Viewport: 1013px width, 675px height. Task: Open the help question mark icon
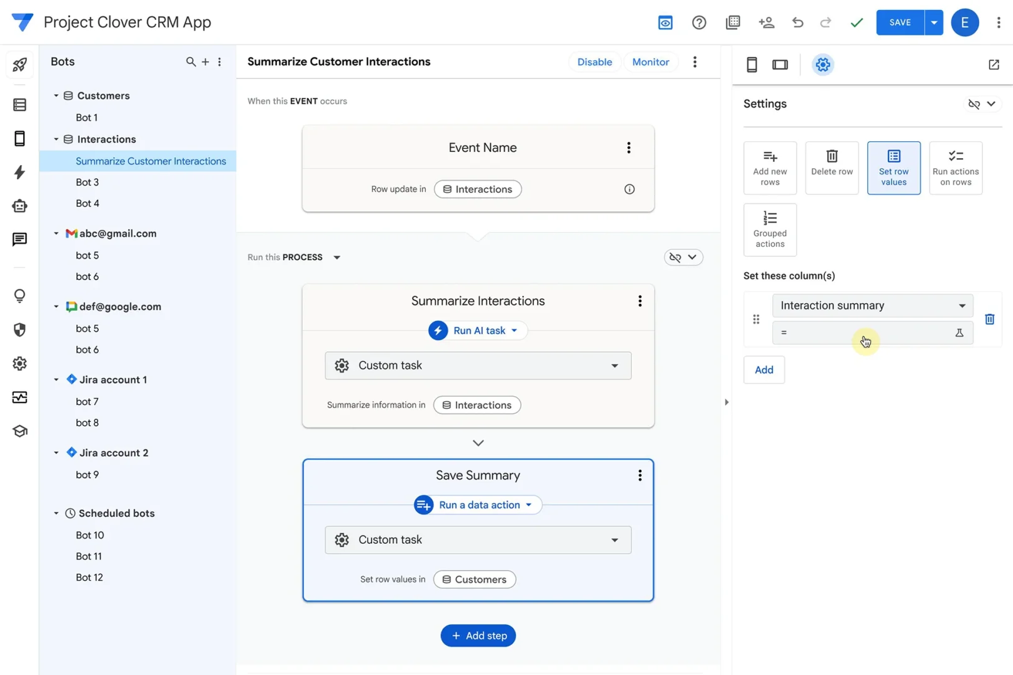(x=699, y=22)
